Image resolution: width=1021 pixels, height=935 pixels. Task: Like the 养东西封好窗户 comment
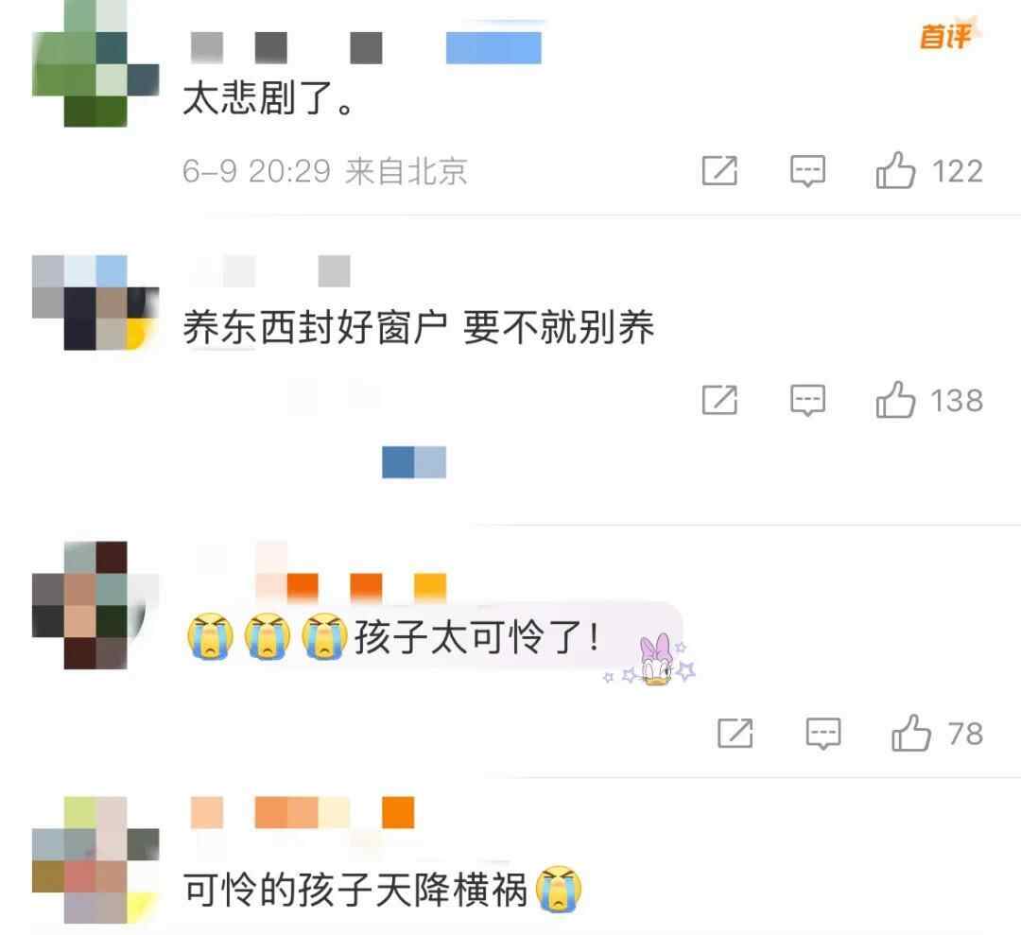pos(895,400)
